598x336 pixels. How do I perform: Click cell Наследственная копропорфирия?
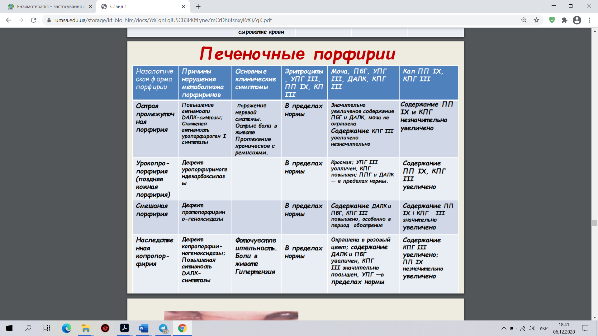click(155, 264)
